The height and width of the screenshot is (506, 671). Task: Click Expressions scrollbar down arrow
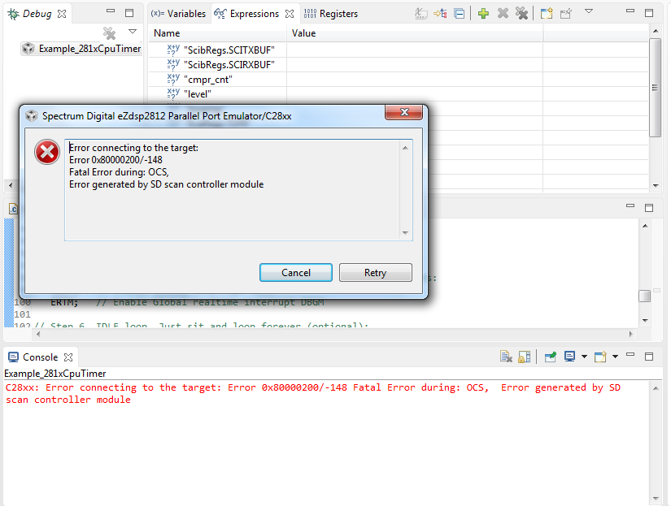pos(656,185)
